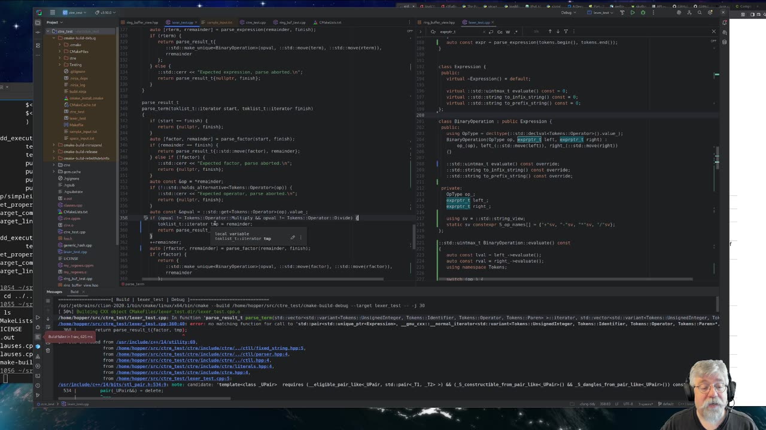Go to previous search occurrence arrow

tap(550, 32)
